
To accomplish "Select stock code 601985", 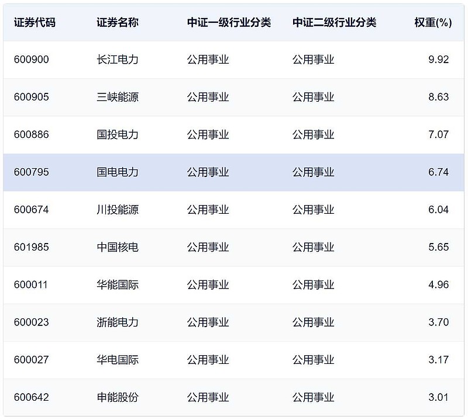I will click(31, 247).
